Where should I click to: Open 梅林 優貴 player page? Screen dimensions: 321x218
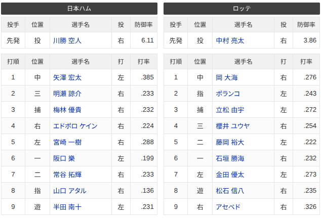pyautogui.click(x=67, y=110)
